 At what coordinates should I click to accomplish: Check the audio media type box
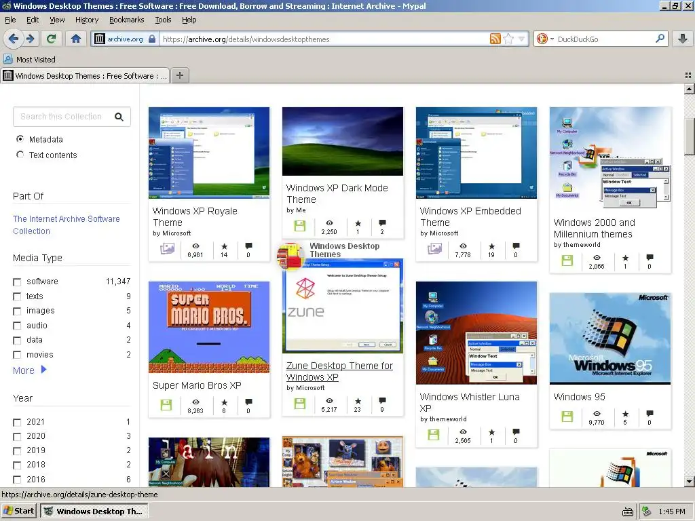(17, 326)
